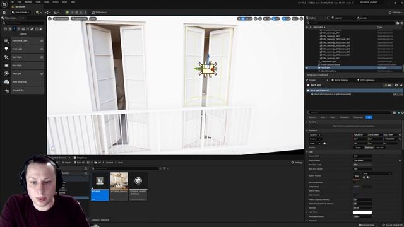Click the save level icon in toolbar
This screenshot has height=227, width=404.
click(4, 12)
